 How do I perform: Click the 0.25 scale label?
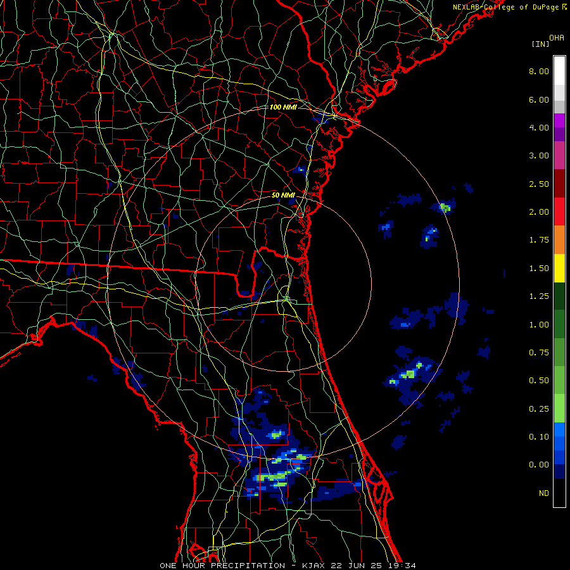(x=539, y=409)
